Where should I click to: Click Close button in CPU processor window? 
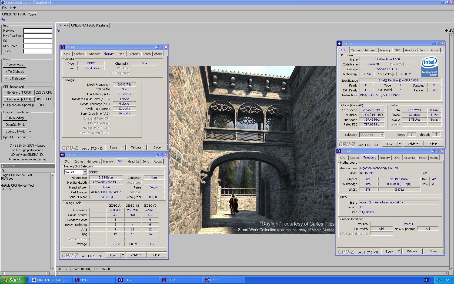pos(434,144)
